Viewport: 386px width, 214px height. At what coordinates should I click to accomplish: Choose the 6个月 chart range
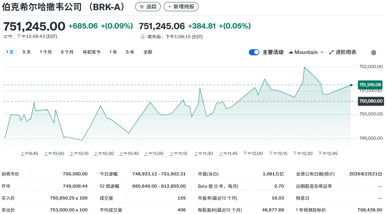point(67,52)
